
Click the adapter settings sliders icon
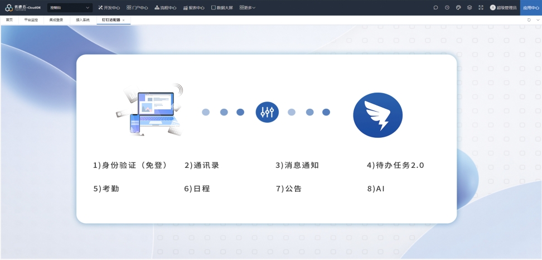coord(267,112)
